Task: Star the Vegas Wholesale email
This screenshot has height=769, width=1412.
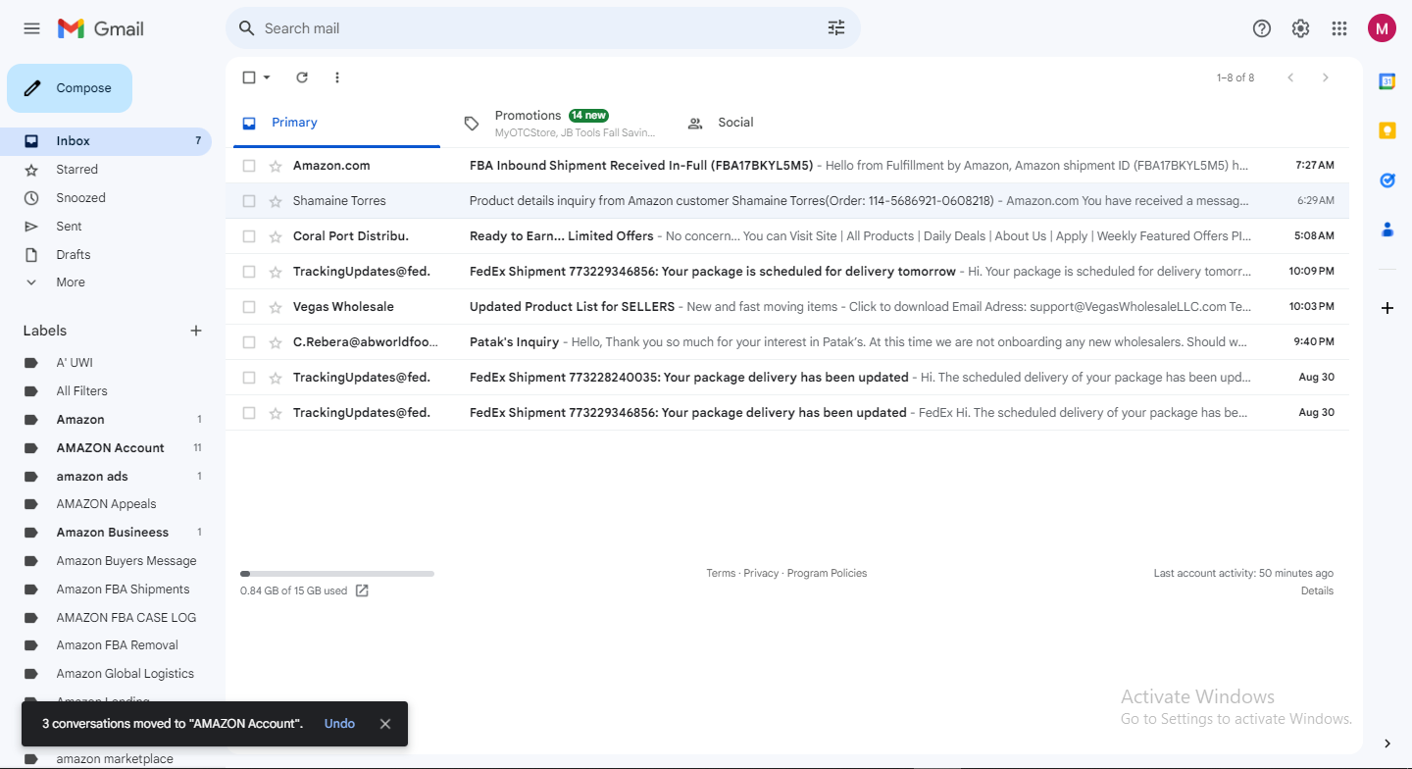Action: [x=276, y=307]
